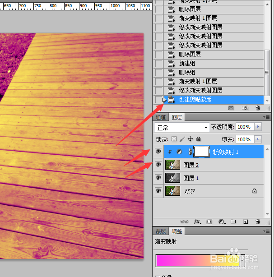The height and width of the screenshot is (277, 274).
Task: Click the adjustment icon on 渐变映射 1 layer
Action: pos(179,152)
